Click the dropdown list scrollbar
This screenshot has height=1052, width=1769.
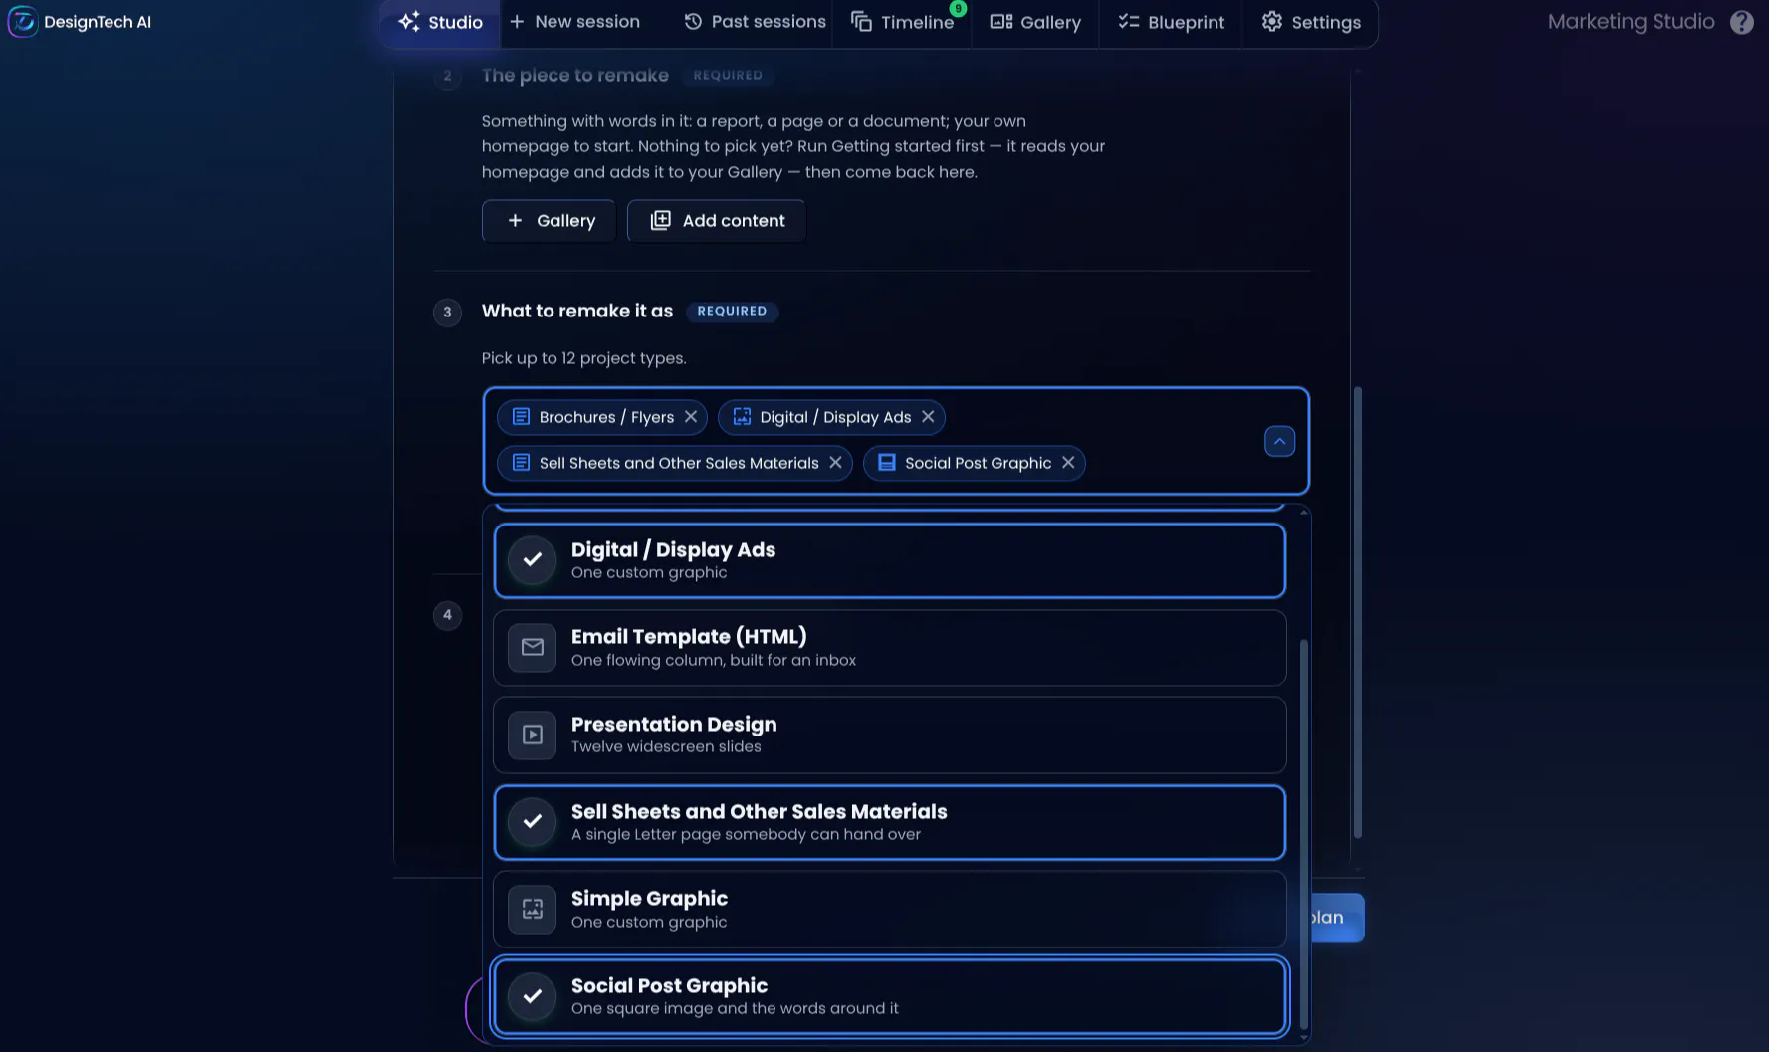tap(1303, 836)
